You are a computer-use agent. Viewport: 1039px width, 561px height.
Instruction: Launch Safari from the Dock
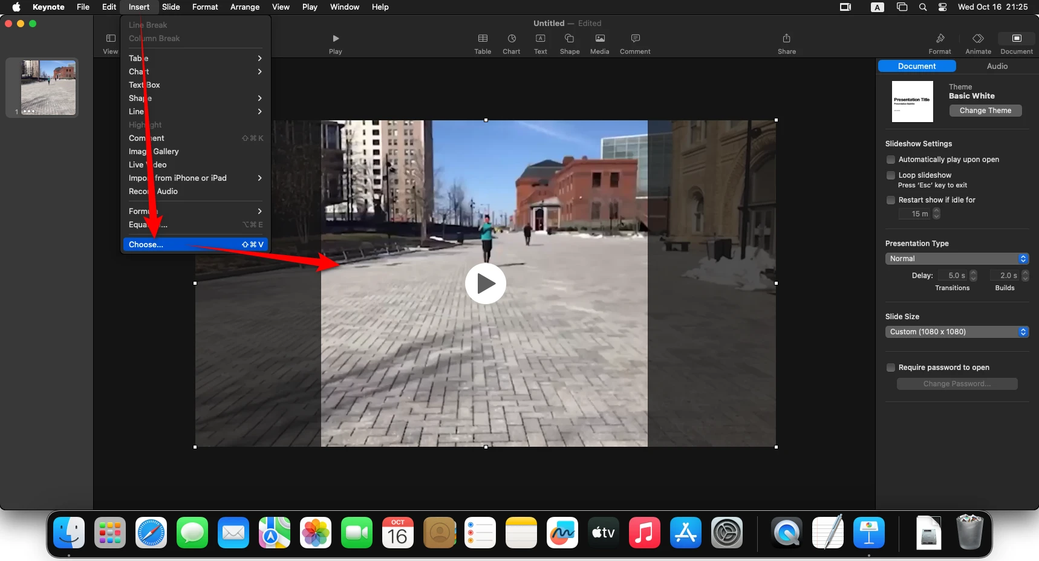point(151,533)
